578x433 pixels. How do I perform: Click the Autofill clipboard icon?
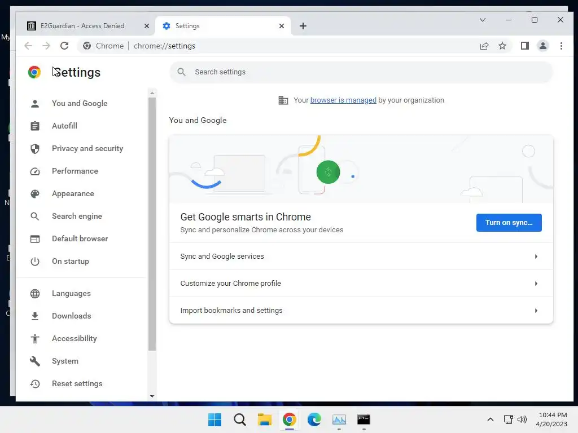point(35,126)
